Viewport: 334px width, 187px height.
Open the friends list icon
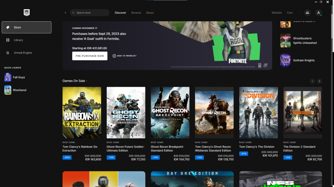tap(307, 13)
